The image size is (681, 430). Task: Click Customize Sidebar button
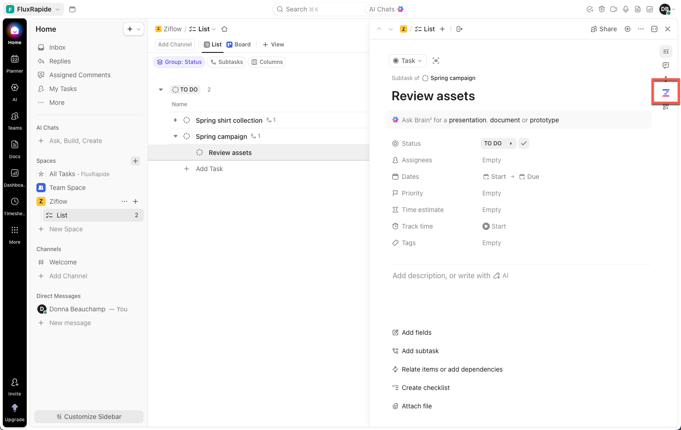(89, 417)
